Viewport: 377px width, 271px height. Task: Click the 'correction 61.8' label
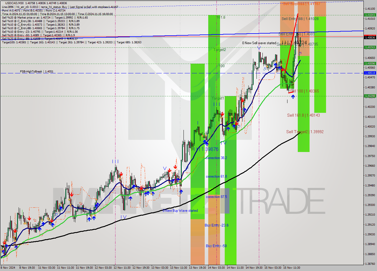216,176
